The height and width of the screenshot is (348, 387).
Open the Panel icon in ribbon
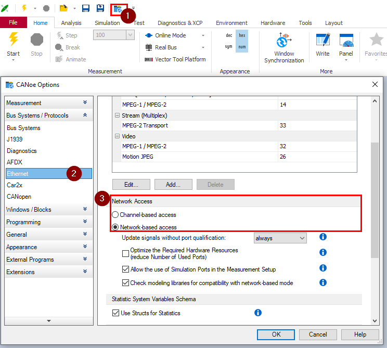346,41
